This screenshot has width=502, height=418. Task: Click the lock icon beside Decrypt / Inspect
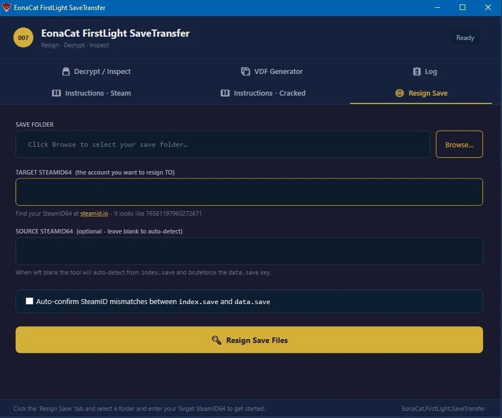(66, 71)
